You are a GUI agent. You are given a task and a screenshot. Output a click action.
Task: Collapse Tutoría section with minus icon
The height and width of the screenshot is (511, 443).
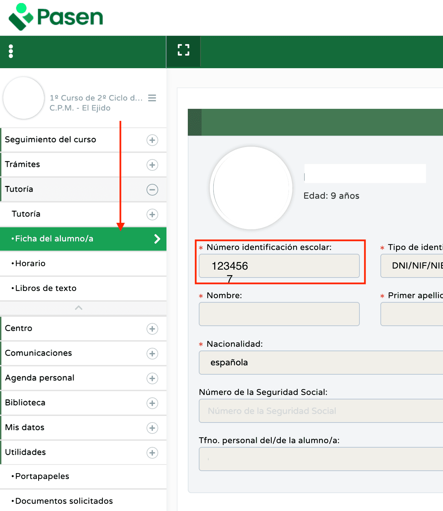pyautogui.click(x=152, y=190)
